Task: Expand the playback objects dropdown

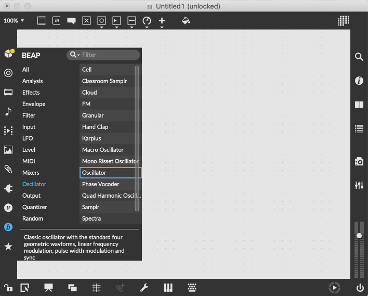Action: pyautogui.click(x=116, y=28)
